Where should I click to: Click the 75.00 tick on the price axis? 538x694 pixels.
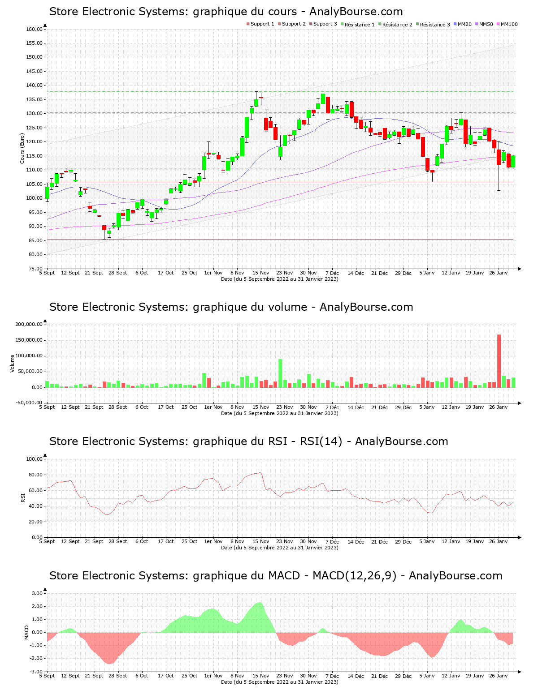[x=36, y=269]
